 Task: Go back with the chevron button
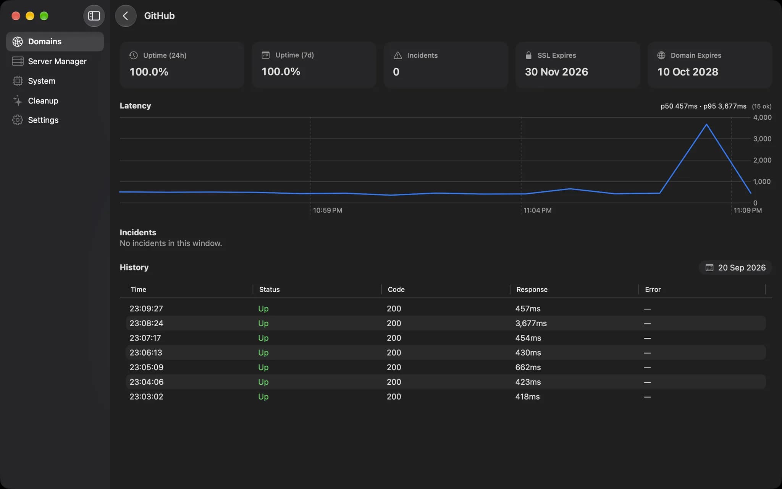click(x=126, y=16)
